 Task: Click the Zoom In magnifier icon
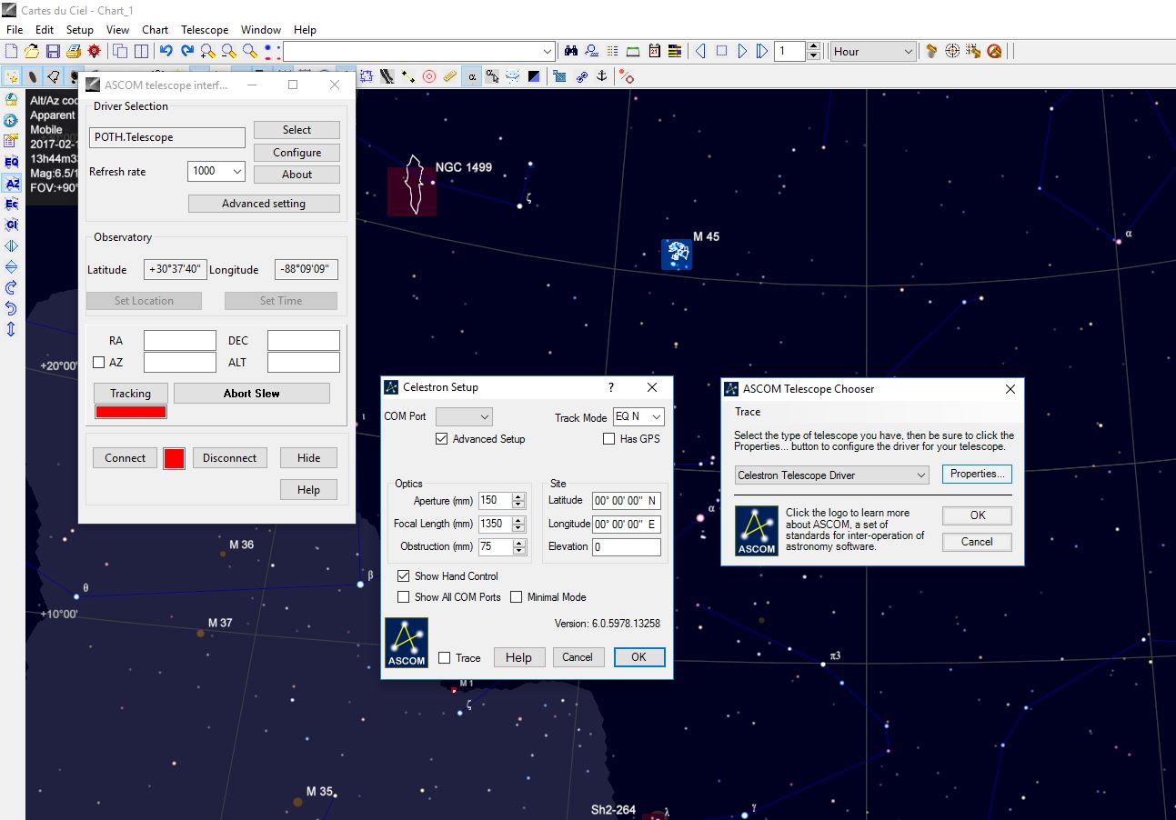coord(207,51)
